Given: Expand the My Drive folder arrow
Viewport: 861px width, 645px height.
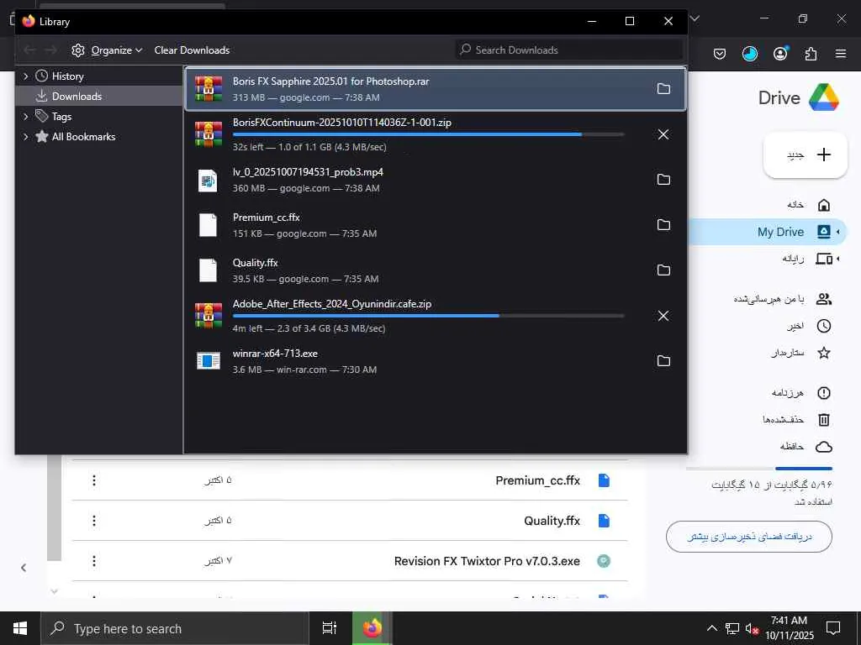Looking at the screenshot, I should [x=838, y=232].
